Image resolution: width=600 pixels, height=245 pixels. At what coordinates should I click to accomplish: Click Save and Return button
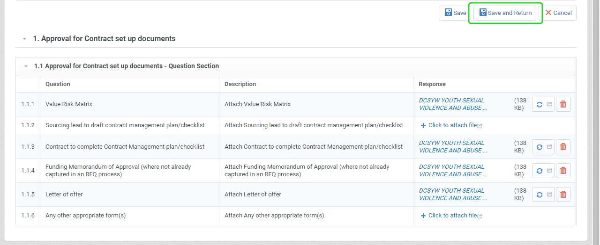[x=505, y=13]
